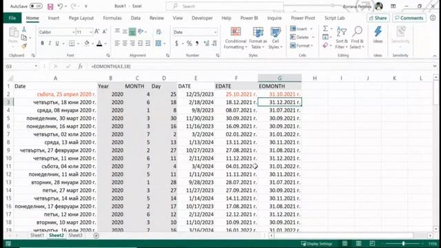The image size is (441, 248).
Task: Open the font name dropdown
Action: pyautogui.click(x=74, y=32)
